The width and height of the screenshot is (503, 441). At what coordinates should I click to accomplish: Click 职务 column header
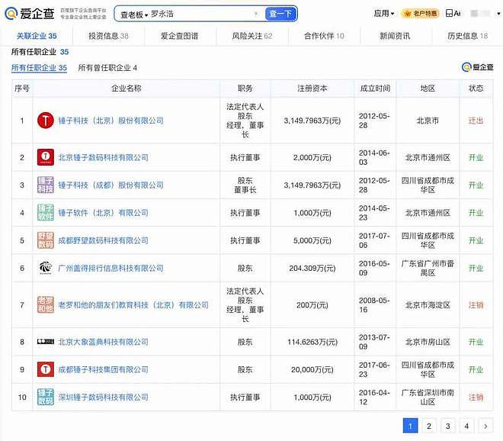245,89
